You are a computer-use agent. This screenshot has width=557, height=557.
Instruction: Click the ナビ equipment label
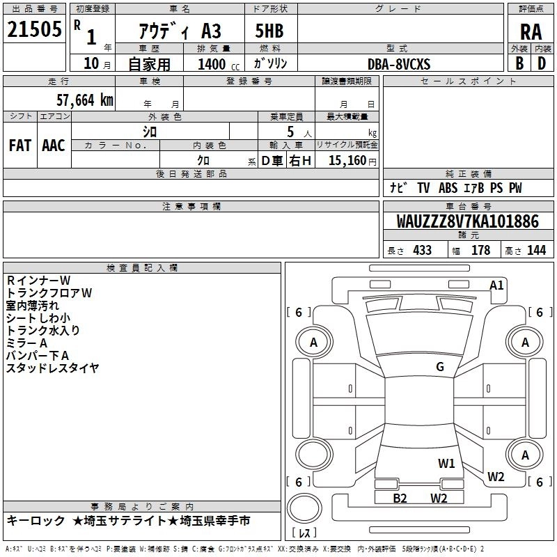click(x=398, y=187)
